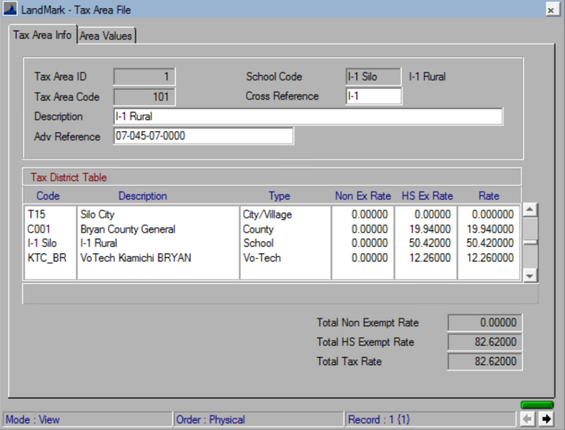Switch to the Area Values tab

click(x=106, y=34)
